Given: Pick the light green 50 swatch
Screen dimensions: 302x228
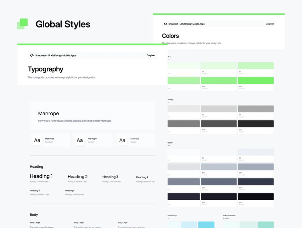Looking at the screenshot, I should 255,66.
